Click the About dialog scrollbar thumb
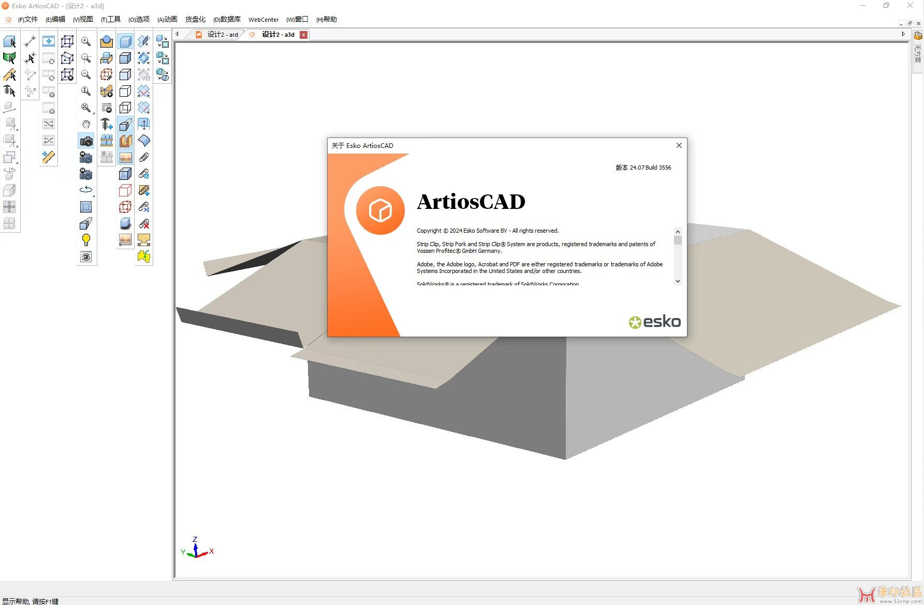This screenshot has width=924, height=605. (678, 240)
